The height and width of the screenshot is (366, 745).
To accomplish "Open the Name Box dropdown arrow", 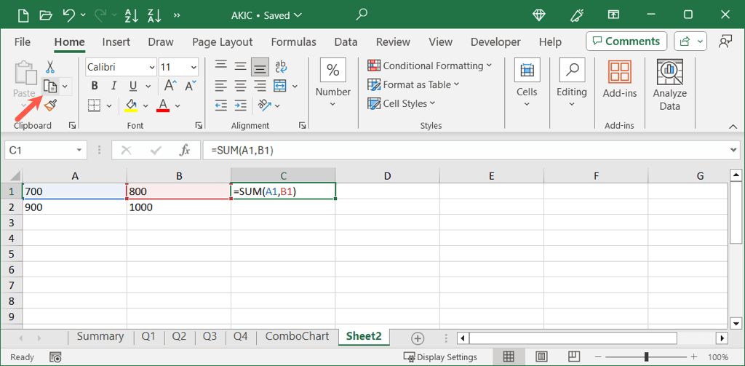I will coord(79,151).
